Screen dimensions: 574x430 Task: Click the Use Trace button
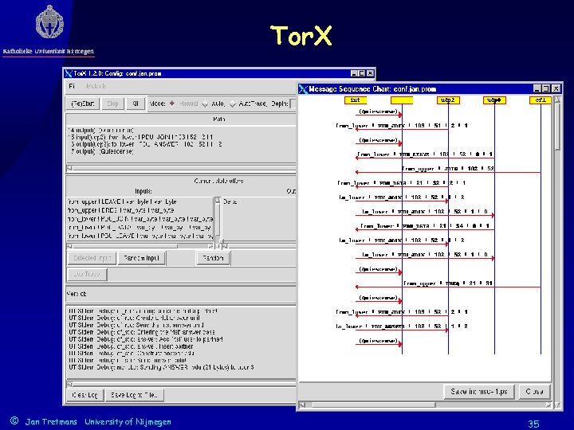point(87,274)
